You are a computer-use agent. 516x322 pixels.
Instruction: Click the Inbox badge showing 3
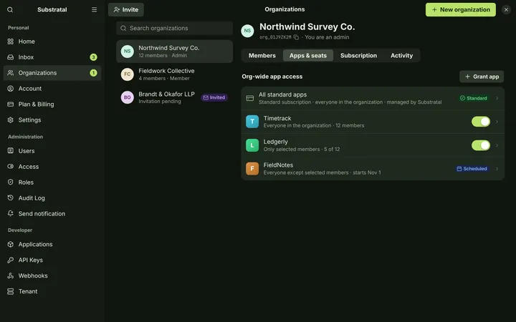pyautogui.click(x=93, y=57)
